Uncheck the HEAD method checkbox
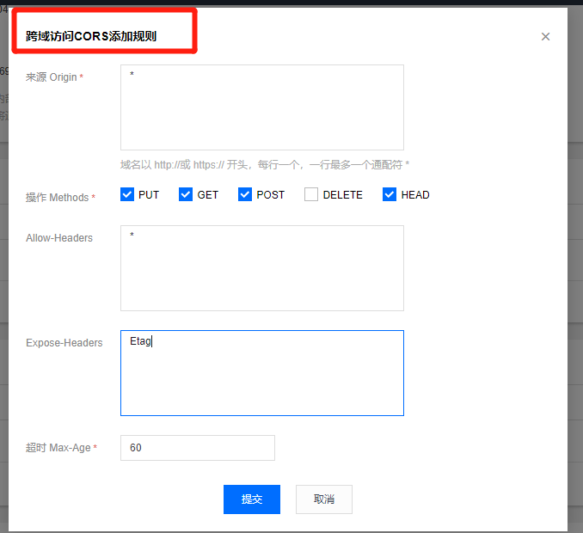 pos(390,194)
